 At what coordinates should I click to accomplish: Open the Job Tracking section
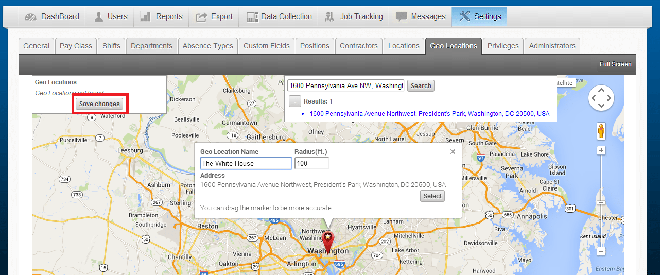coord(354,16)
